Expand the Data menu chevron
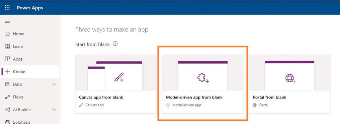Screen dimensions: 340x124 pyautogui.click(x=54, y=85)
